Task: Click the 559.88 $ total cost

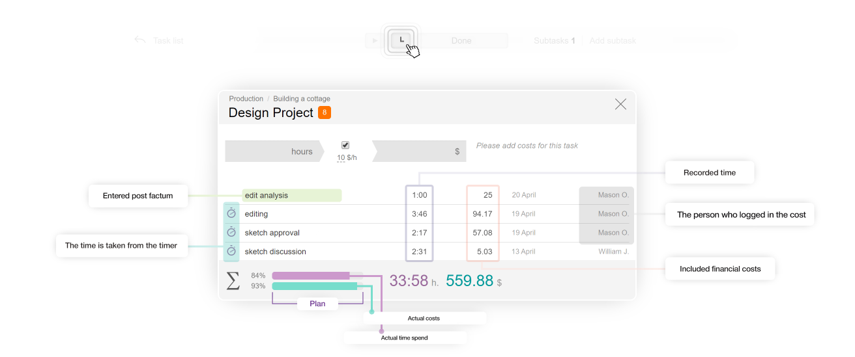Action: point(474,281)
